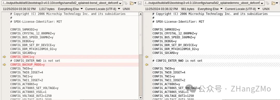Click right pane 11/25/2024 03:36:32 PM timestamp
Image resolution: width=280 pixels, height=100 pixels.
[162, 9]
